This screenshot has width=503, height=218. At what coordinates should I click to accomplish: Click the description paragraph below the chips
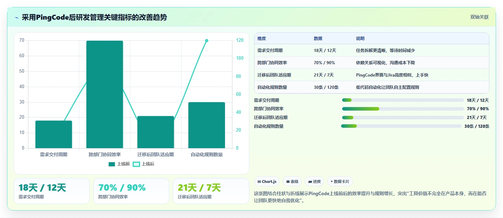click(x=370, y=197)
